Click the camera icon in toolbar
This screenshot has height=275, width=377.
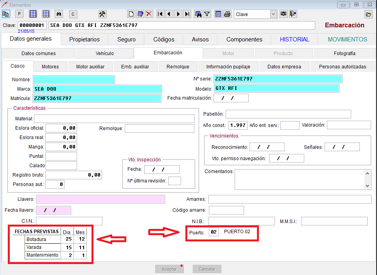284,14
